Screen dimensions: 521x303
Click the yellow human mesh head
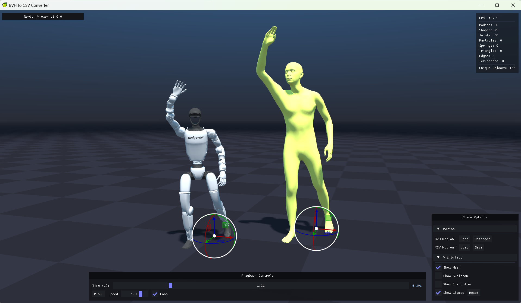(x=294, y=73)
